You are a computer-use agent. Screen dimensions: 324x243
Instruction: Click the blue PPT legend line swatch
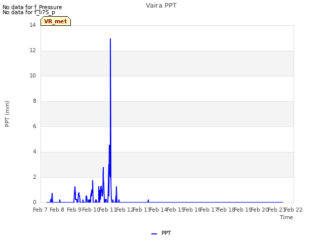click(154, 234)
